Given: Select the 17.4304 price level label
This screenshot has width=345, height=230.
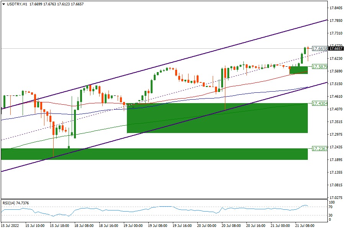Looking at the screenshot, I should [320, 103].
